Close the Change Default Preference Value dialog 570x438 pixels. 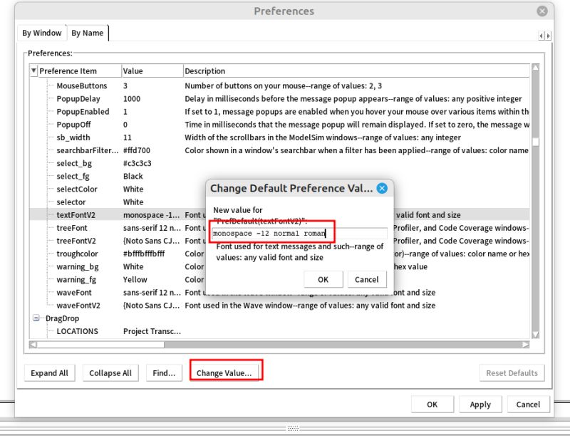(382, 188)
